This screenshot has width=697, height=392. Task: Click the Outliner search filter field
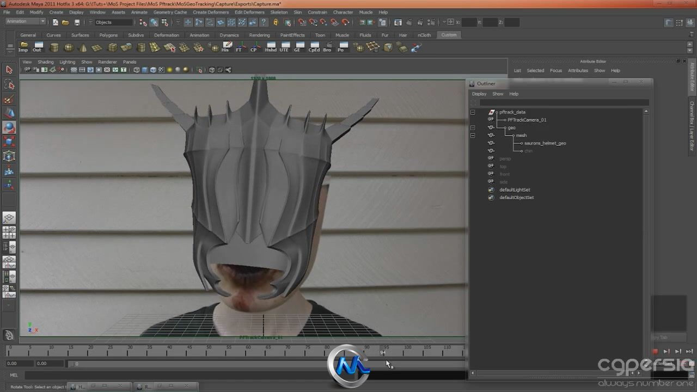[564, 102]
